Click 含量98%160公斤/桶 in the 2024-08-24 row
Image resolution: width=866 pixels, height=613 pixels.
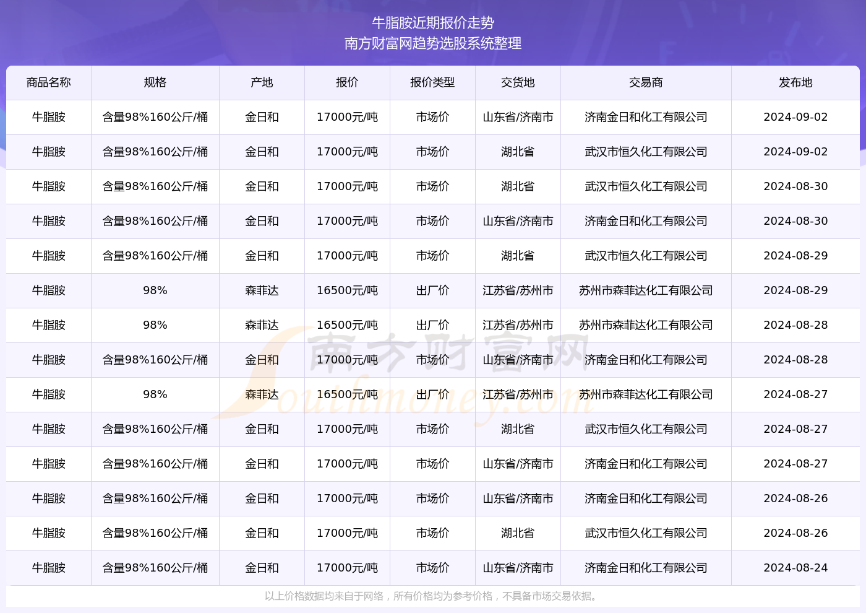155,568
